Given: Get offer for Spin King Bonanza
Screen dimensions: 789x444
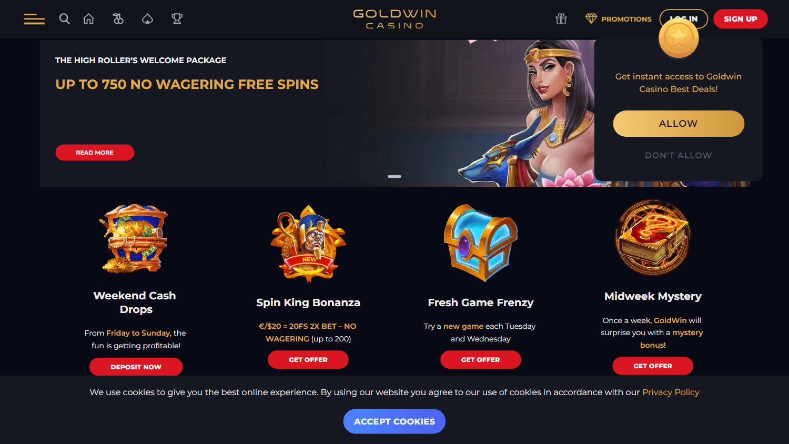Looking at the screenshot, I should pyautogui.click(x=308, y=360).
